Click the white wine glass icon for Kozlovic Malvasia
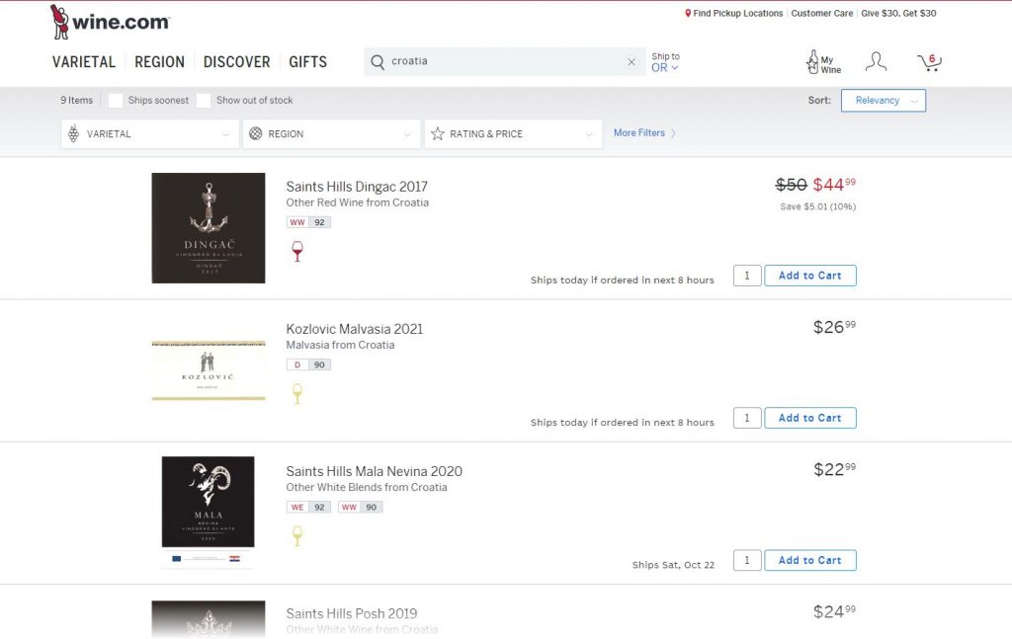 pyautogui.click(x=296, y=393)
